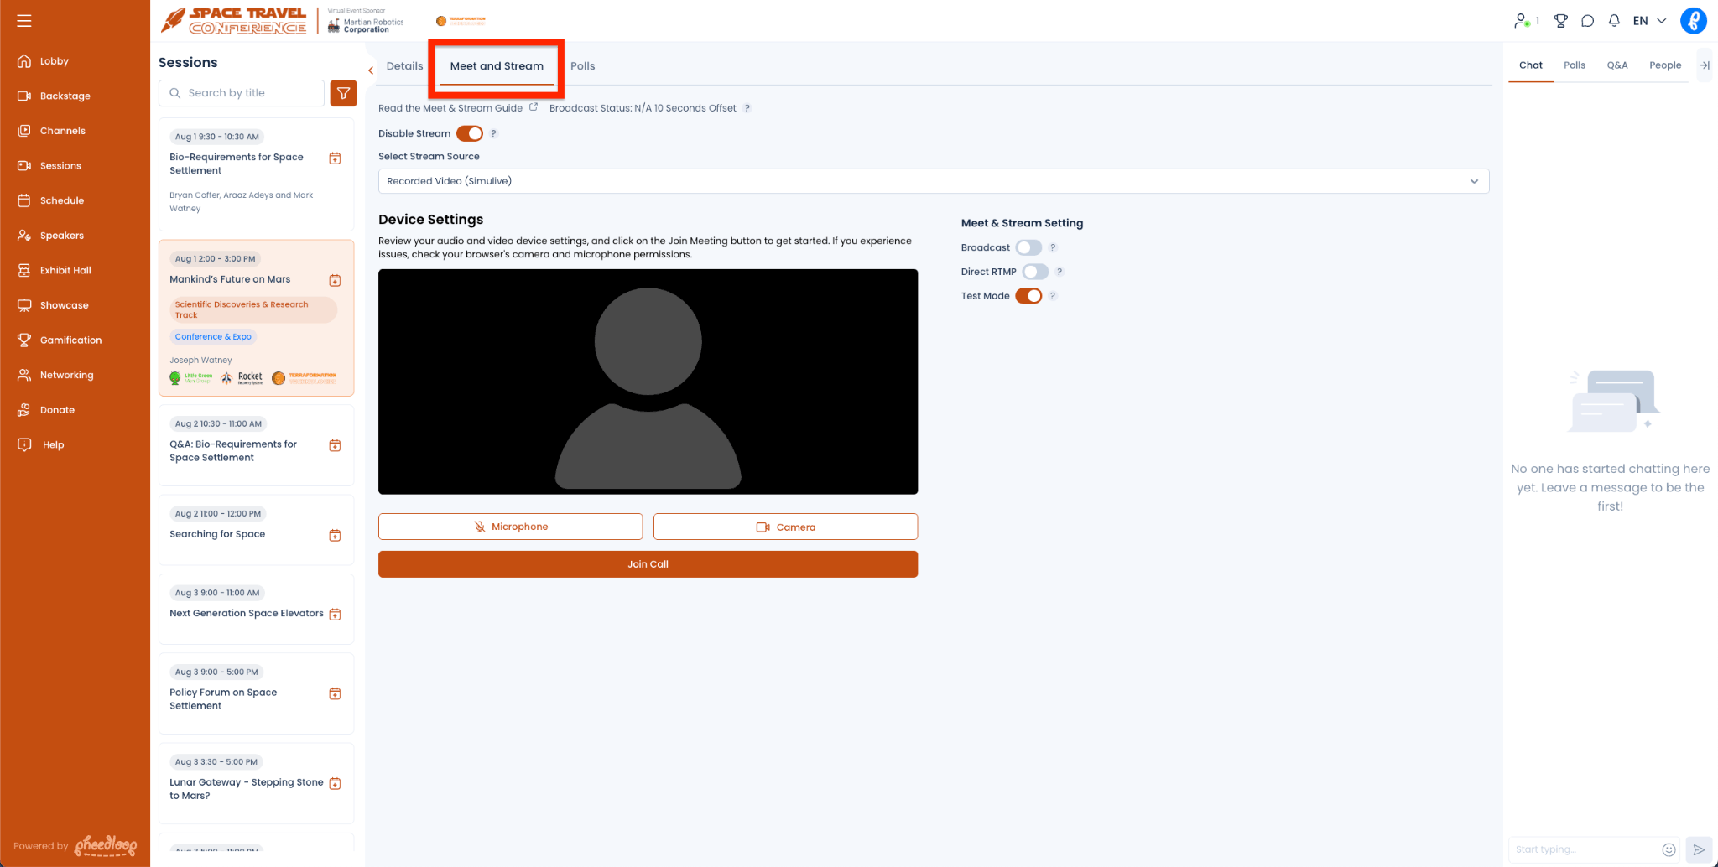This screenshot has width=1718, height=867.
Task: Collapse the Sessions list panel
Action: [371, 70]
